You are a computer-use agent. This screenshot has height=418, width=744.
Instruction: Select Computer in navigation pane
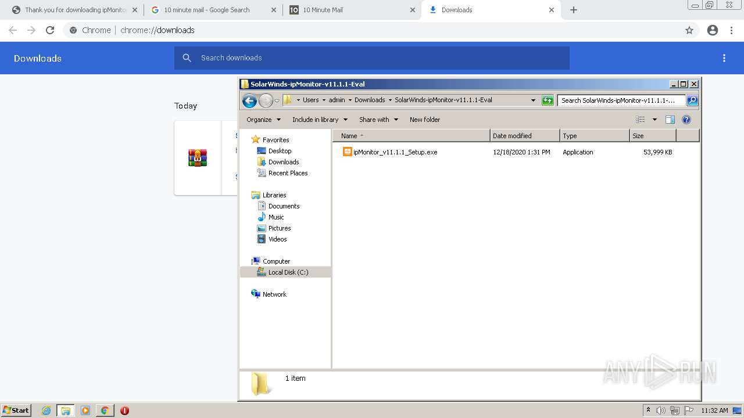click(x=270, y=261)
